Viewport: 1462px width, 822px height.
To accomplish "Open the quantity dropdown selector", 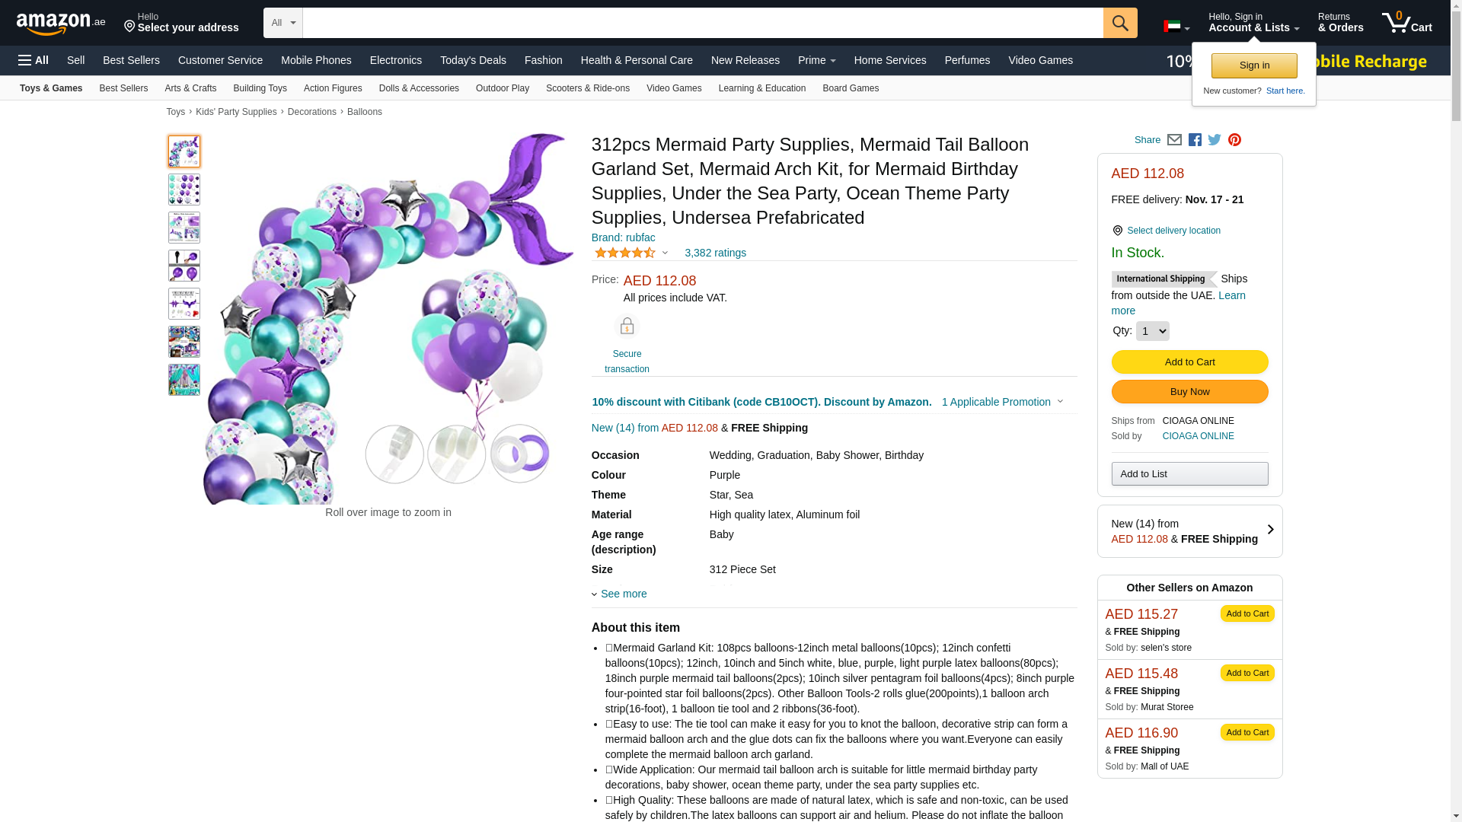I will (x=1152, y=331).
